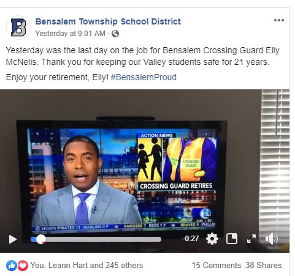View people who reacted to post

(86, 266)
